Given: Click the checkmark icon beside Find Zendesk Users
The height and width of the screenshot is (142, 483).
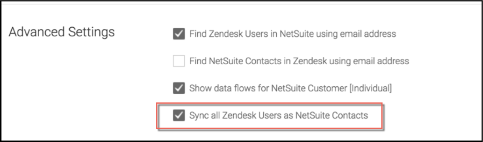Looking at the screenshot, I should pyautogui.click(x=179, y=34).
